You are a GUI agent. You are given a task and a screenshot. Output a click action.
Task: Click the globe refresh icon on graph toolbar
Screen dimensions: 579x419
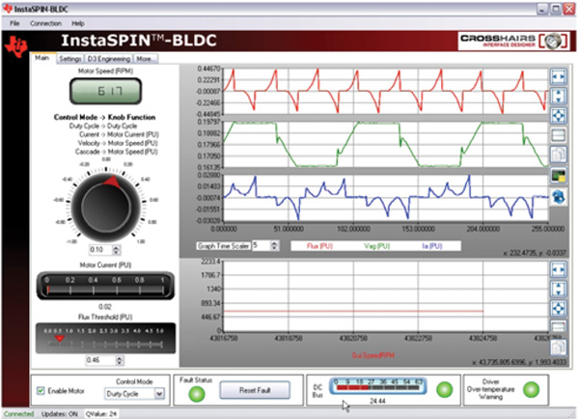tap(559, 196)
